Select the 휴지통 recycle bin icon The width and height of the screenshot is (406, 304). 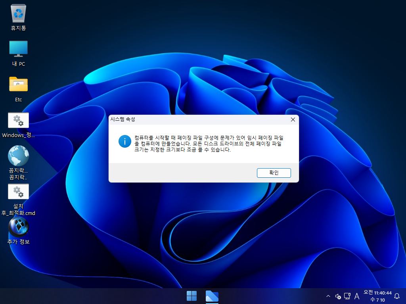18,17
